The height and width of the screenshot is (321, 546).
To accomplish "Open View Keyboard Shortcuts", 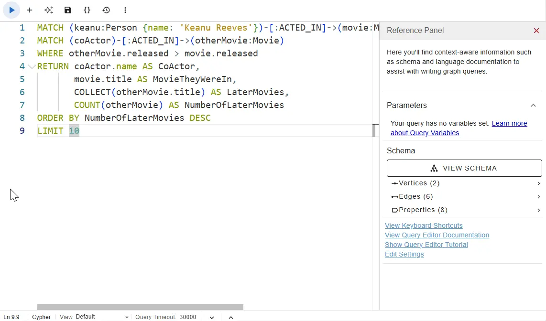I will click(424, 225).
